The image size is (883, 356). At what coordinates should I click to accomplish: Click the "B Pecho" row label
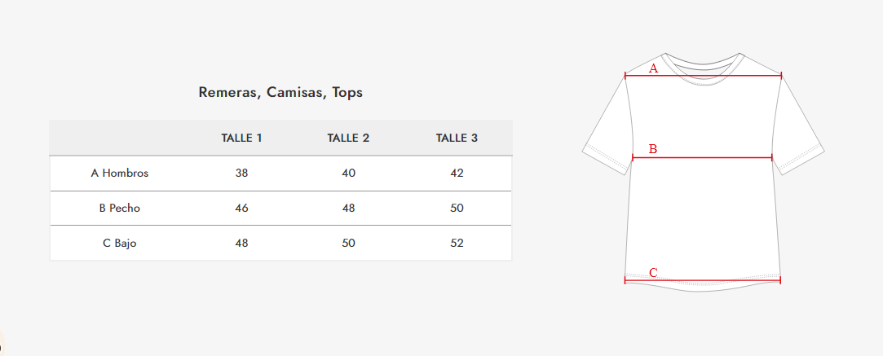(120, 208)
